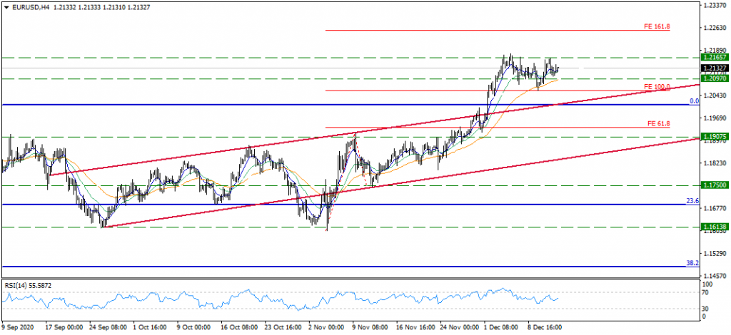Click the green 1.17500 price level tag

[x=714, y=185]
